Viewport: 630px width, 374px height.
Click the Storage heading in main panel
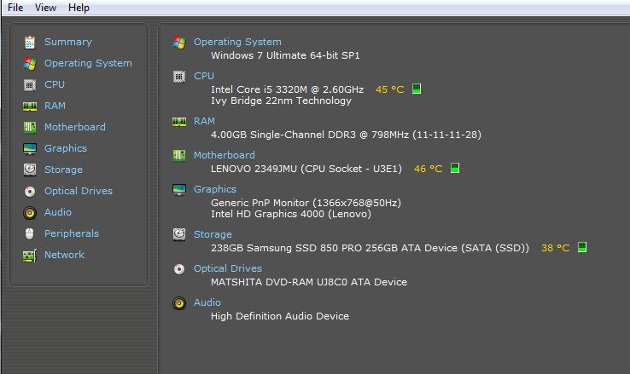pos(213,234)
